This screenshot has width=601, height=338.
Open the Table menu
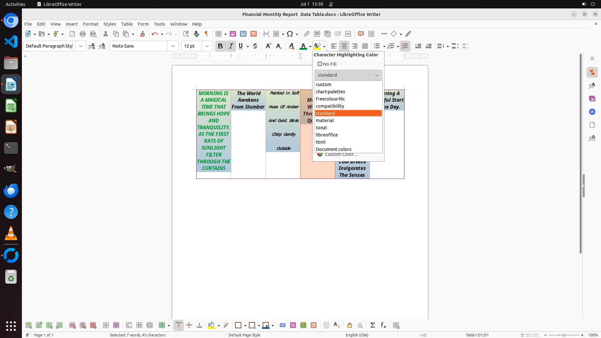coord(127,24)
